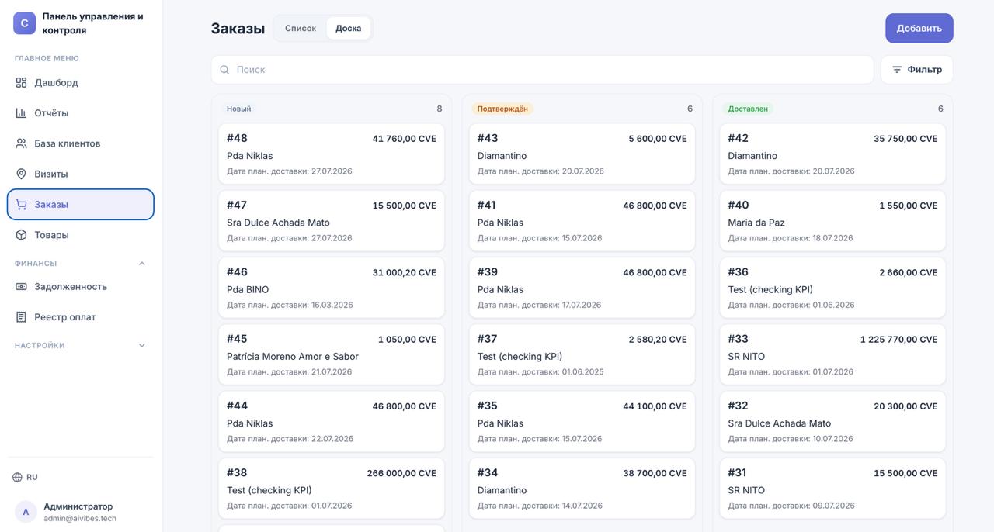Open order card #37 Test (checking KPI)

point(582,354)
